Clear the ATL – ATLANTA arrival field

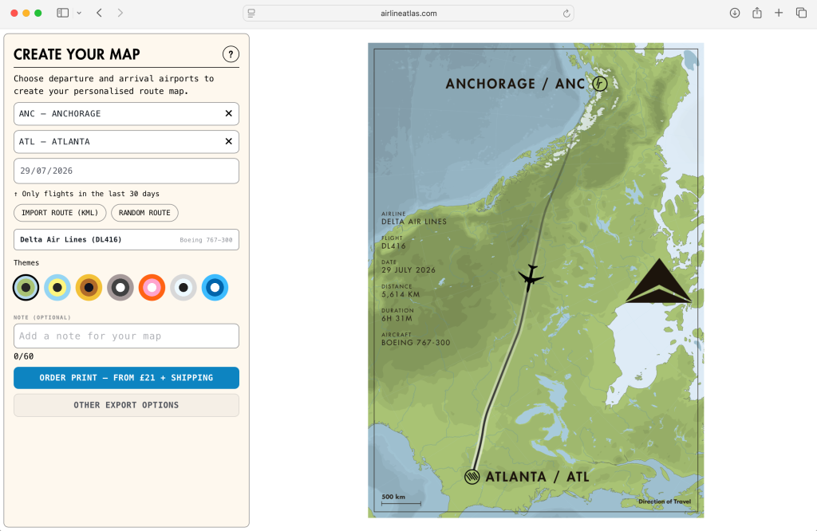(228, 142)
